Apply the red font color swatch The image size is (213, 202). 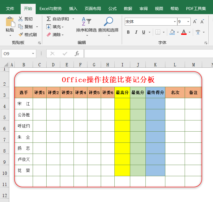(x=184, y=32)
